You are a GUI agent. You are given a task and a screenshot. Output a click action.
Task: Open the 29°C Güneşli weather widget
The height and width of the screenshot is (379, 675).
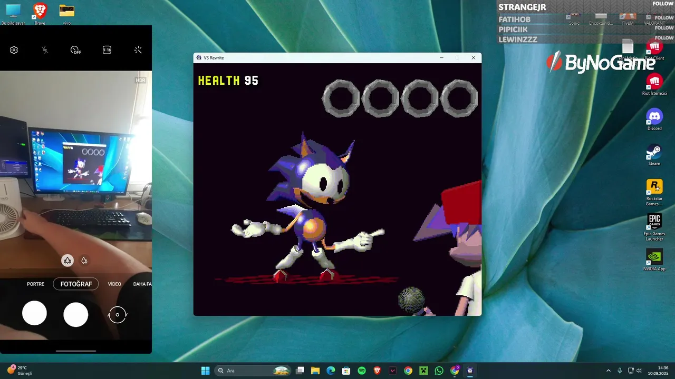19,371
